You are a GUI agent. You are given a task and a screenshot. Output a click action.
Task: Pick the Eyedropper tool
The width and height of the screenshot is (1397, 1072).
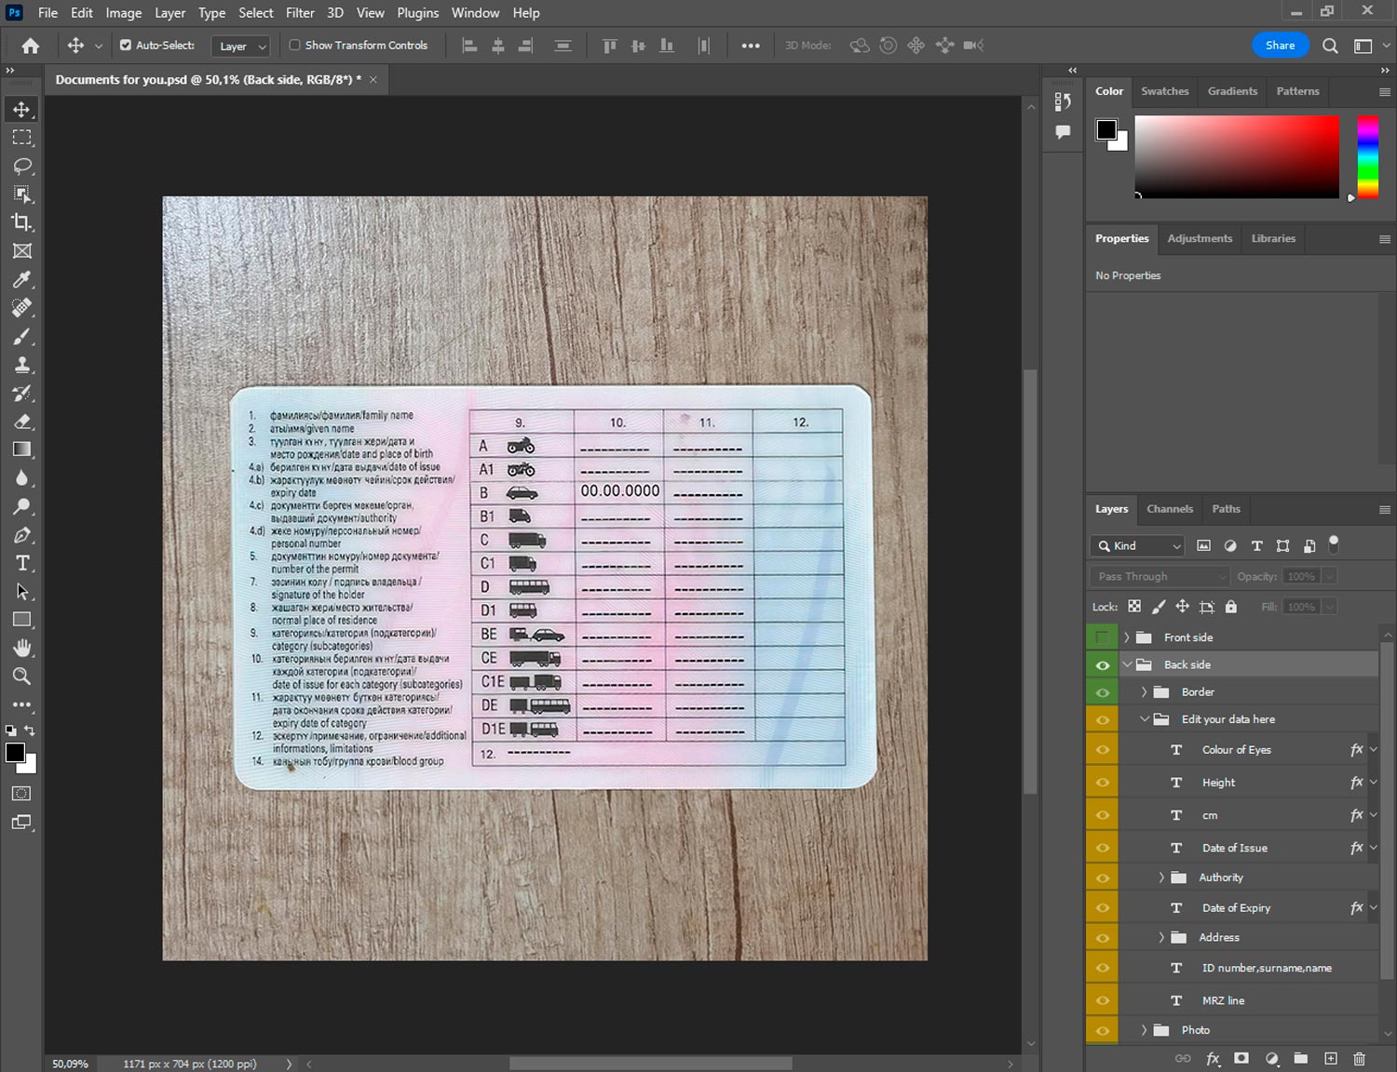click(x=22, y=280)
